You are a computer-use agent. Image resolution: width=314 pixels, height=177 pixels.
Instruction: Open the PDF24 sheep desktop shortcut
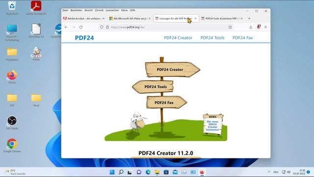36,54
